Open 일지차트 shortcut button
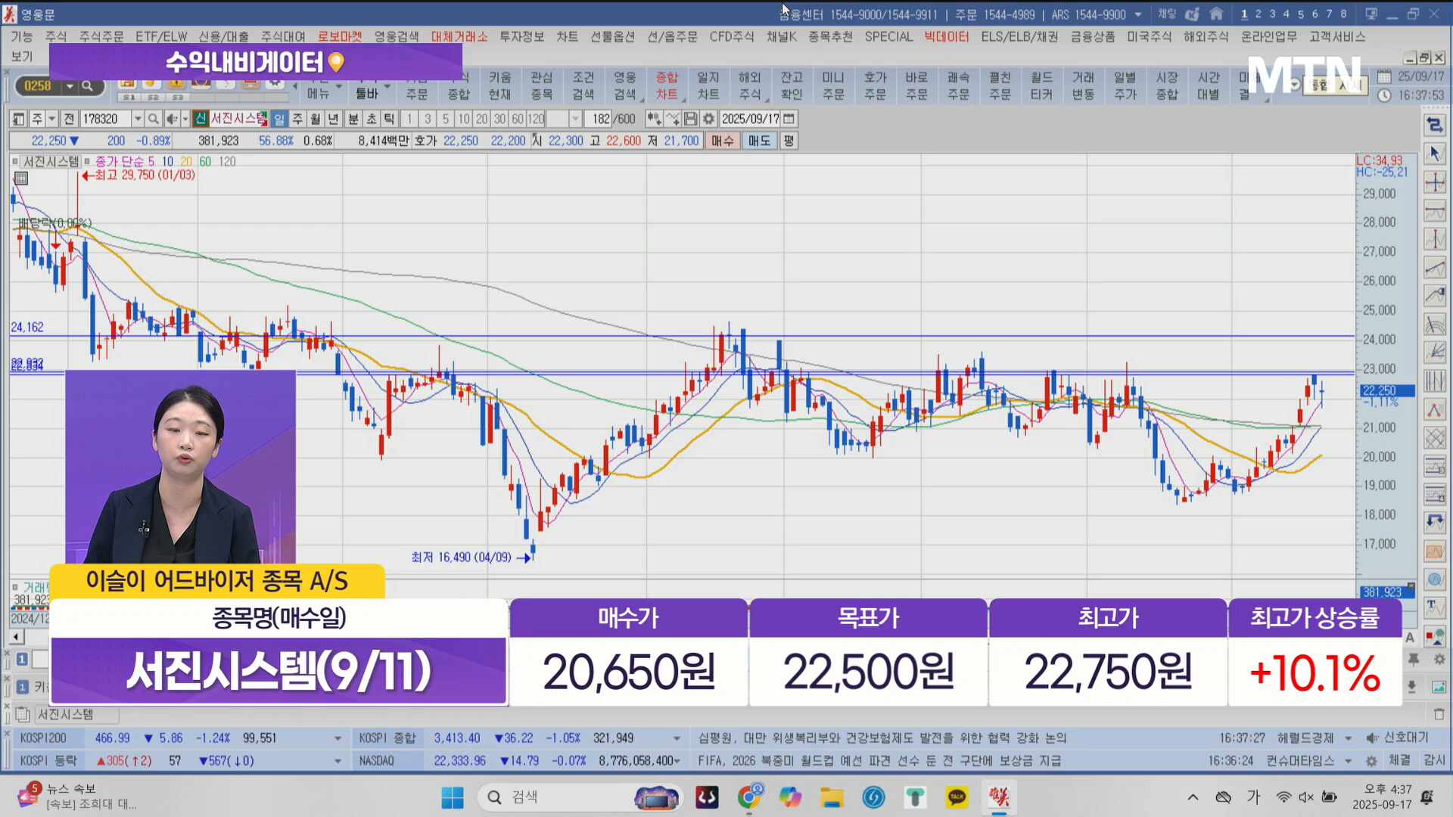Viewport: 1453px width, 817px height. click(708, 85)
